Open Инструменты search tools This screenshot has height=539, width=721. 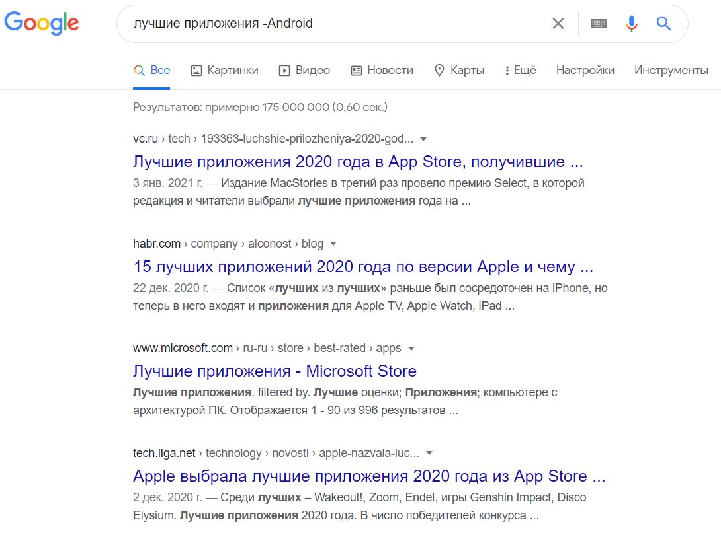[x=671, y=70]
